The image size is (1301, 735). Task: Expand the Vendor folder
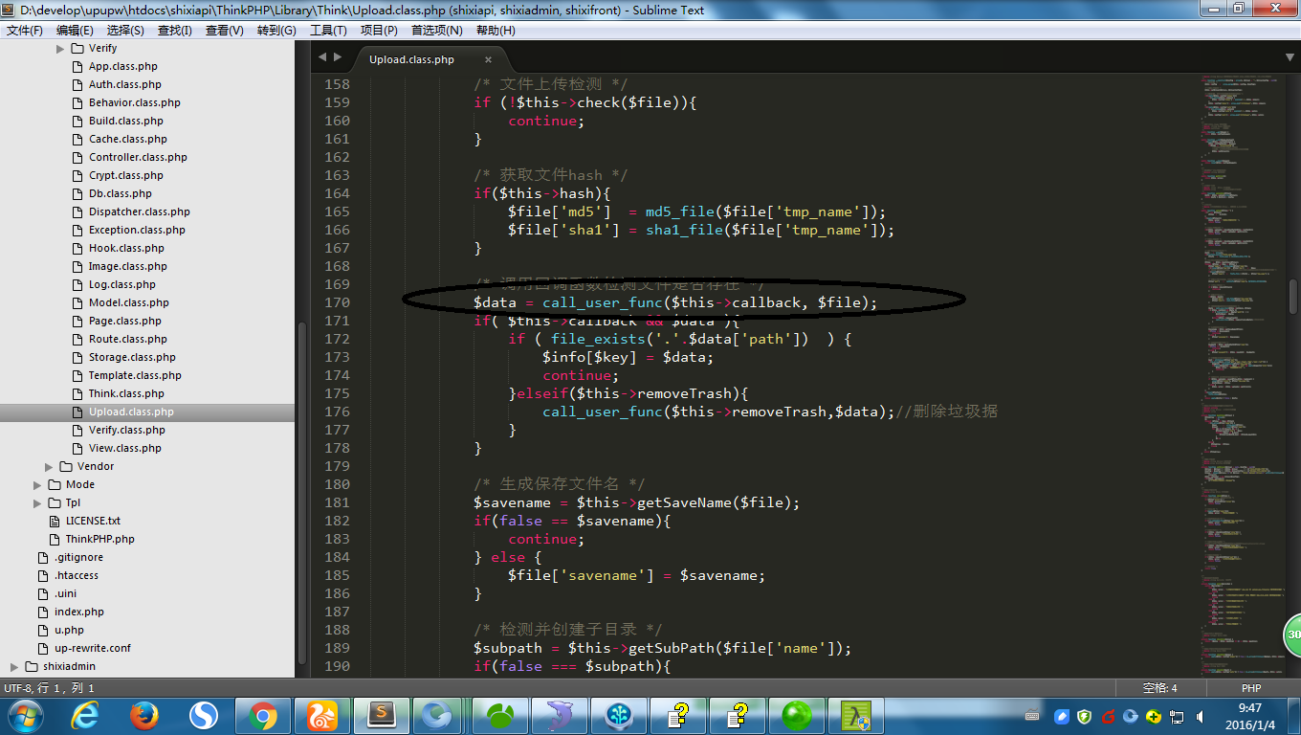(x=49, y=466)
